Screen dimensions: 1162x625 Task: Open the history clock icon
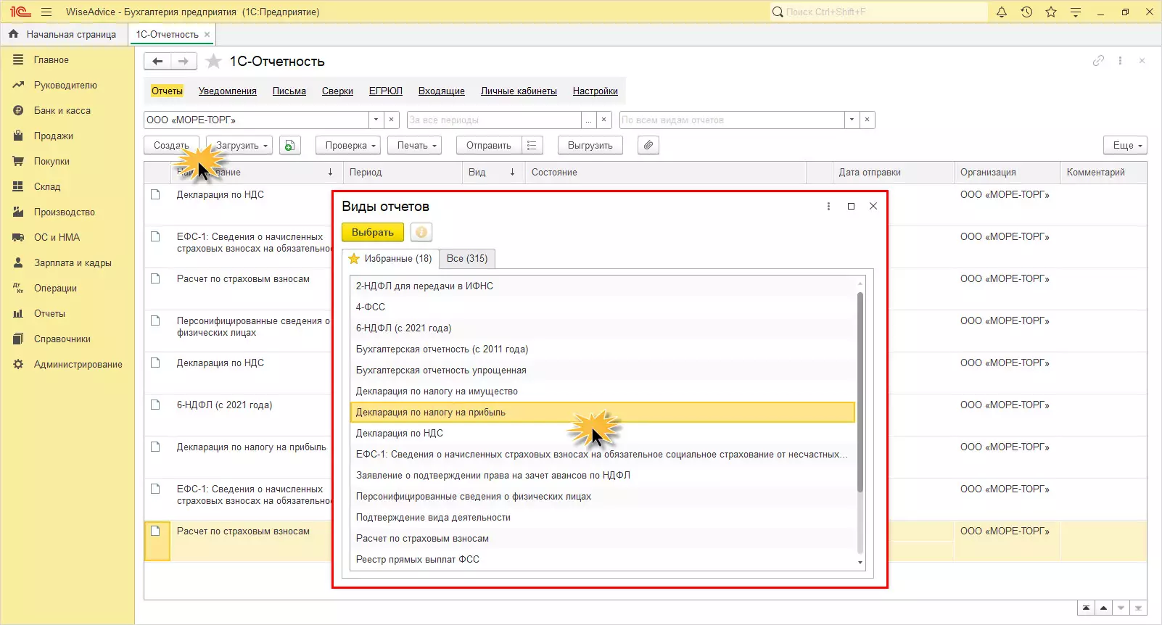pos(1026,12)
